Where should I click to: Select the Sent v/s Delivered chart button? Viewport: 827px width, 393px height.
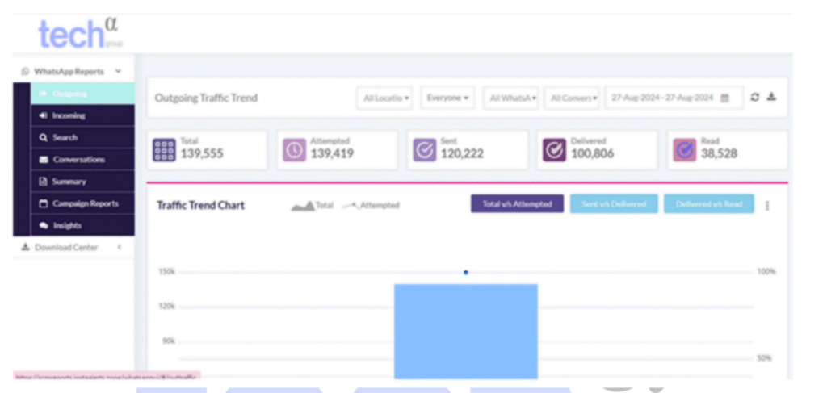pos(614,204)
